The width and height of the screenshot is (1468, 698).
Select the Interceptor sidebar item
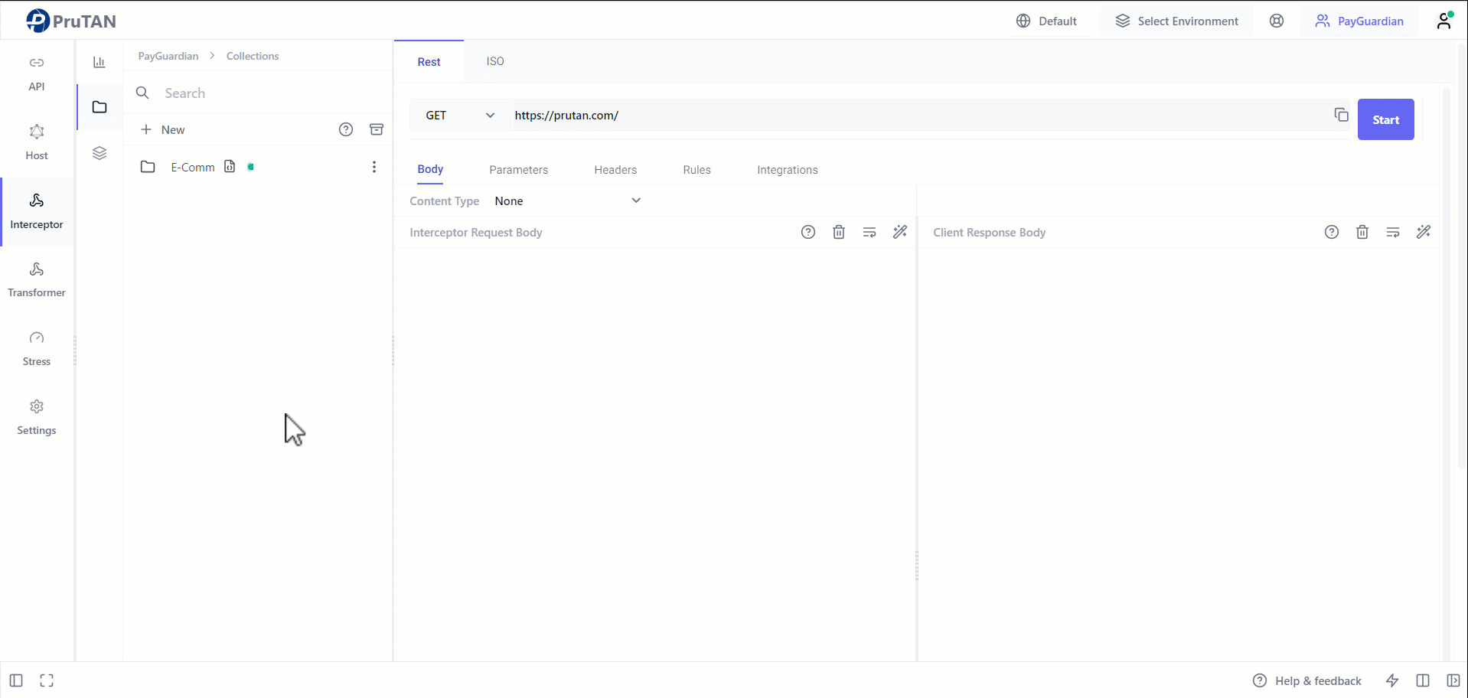pyautogui.click(x=37, y=212)
